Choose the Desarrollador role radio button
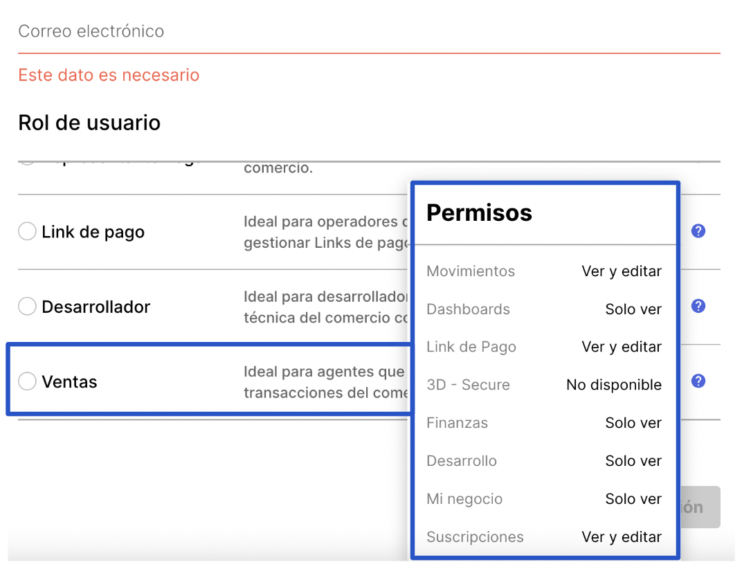This screenshot has height=569, width=742. (27, 306)
